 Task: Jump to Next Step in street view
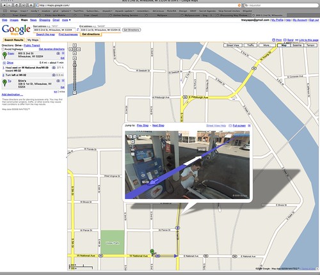click(x=158, y=125)
